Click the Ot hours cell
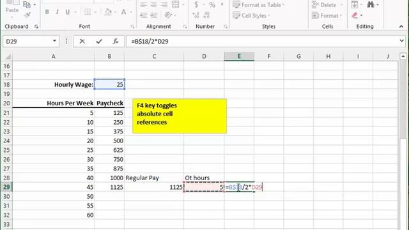 [x=204, y=178]
